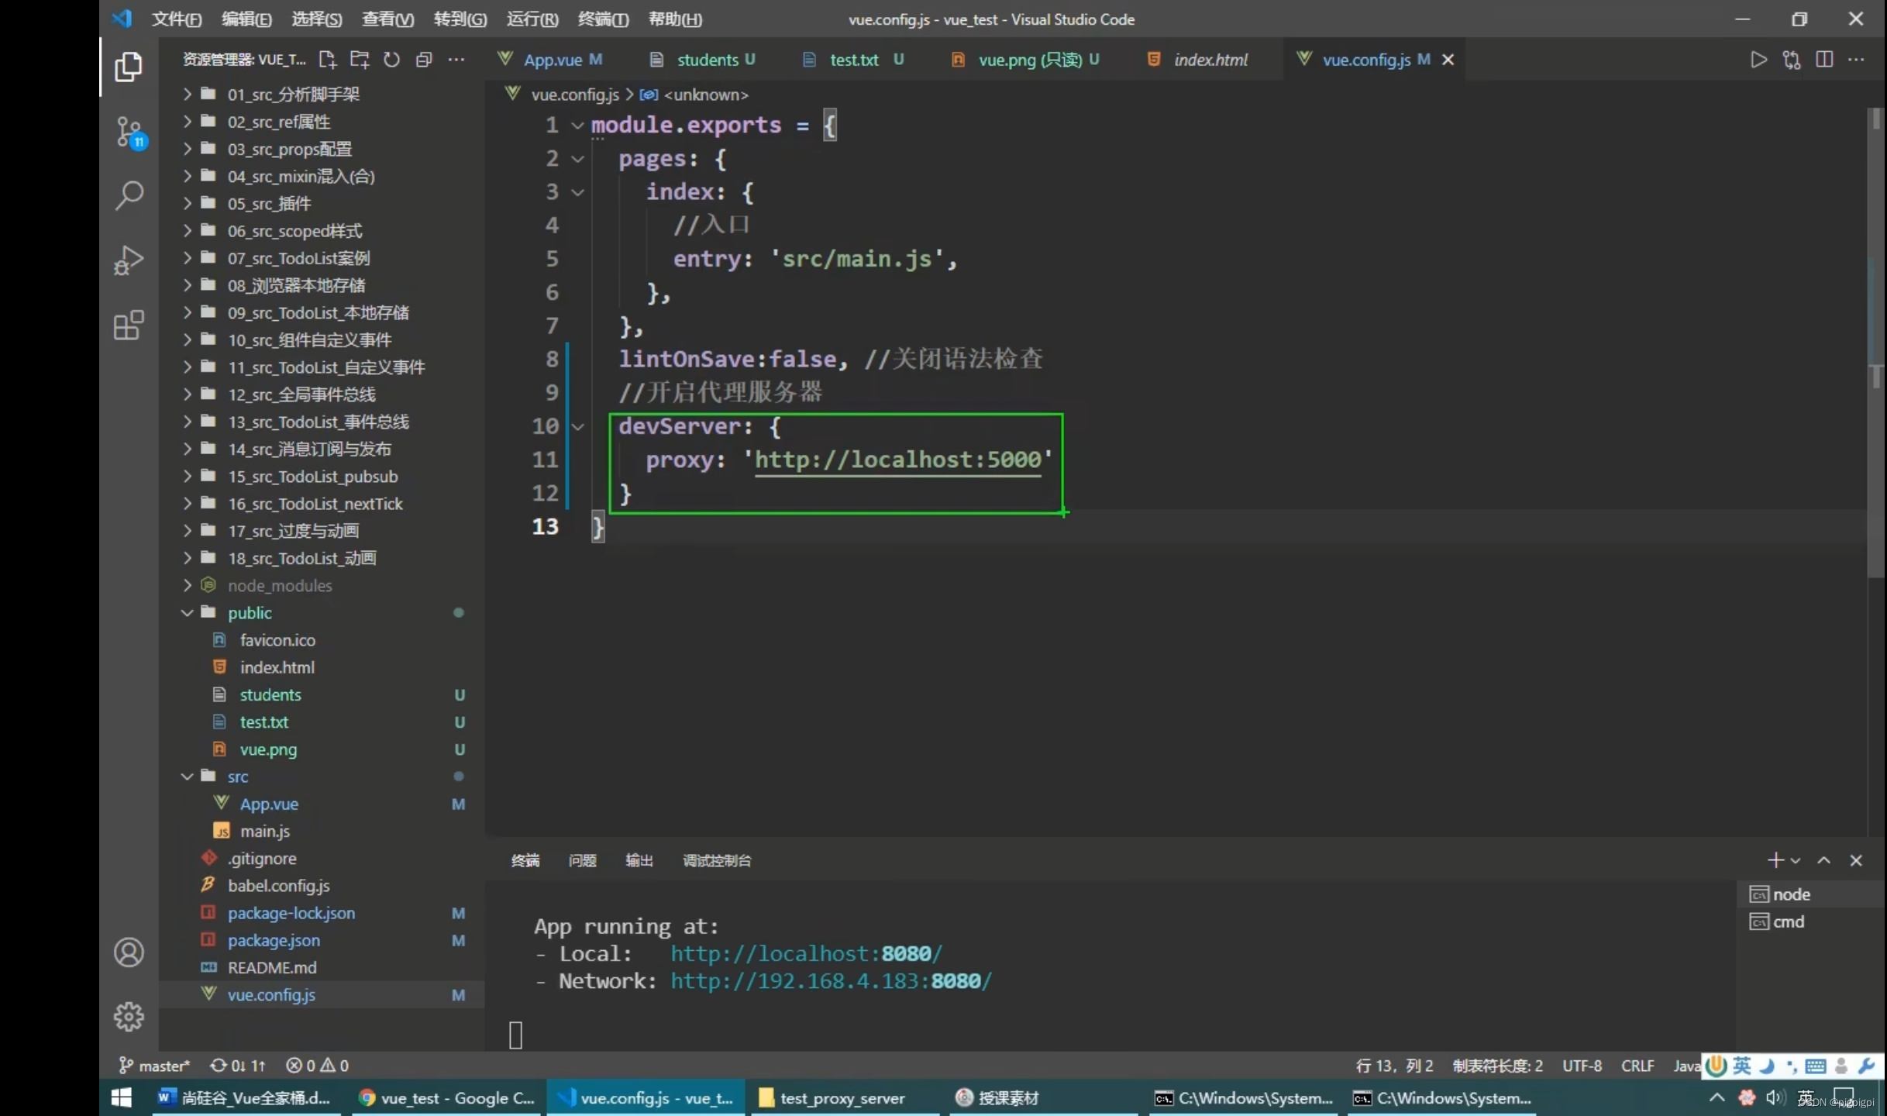Switch to the test.txt editor tab
This screenshot has width=1887, height=1116.
pyautogui.click(x=856, y=60)
